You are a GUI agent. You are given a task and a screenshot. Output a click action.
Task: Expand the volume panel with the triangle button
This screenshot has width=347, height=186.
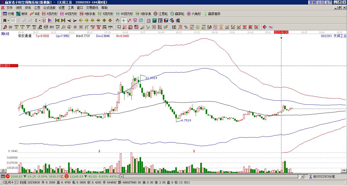[3, 171]
